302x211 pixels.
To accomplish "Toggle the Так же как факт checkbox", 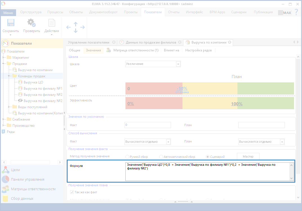I will (x=72, y=192).
